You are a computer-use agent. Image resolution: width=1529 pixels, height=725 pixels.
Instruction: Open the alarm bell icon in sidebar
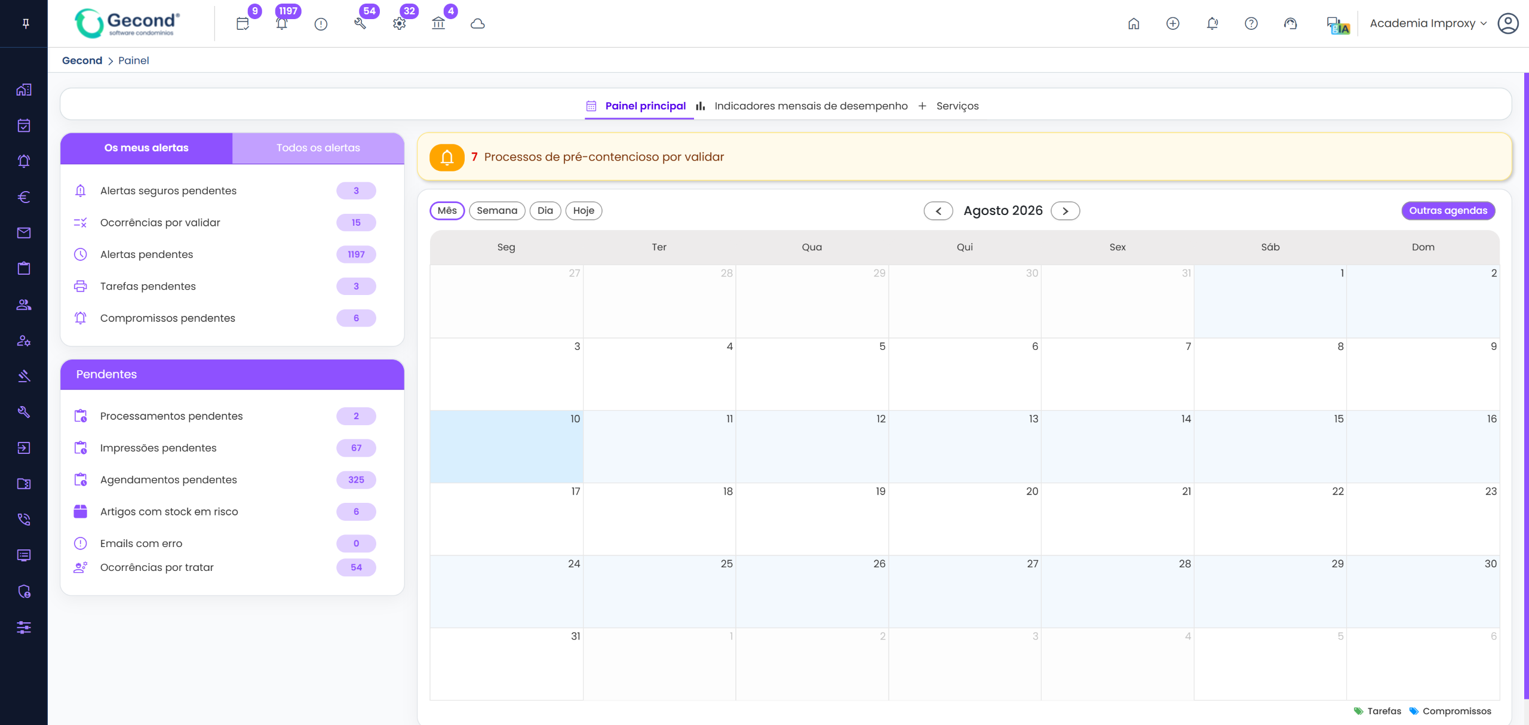[x=24, y=161]
